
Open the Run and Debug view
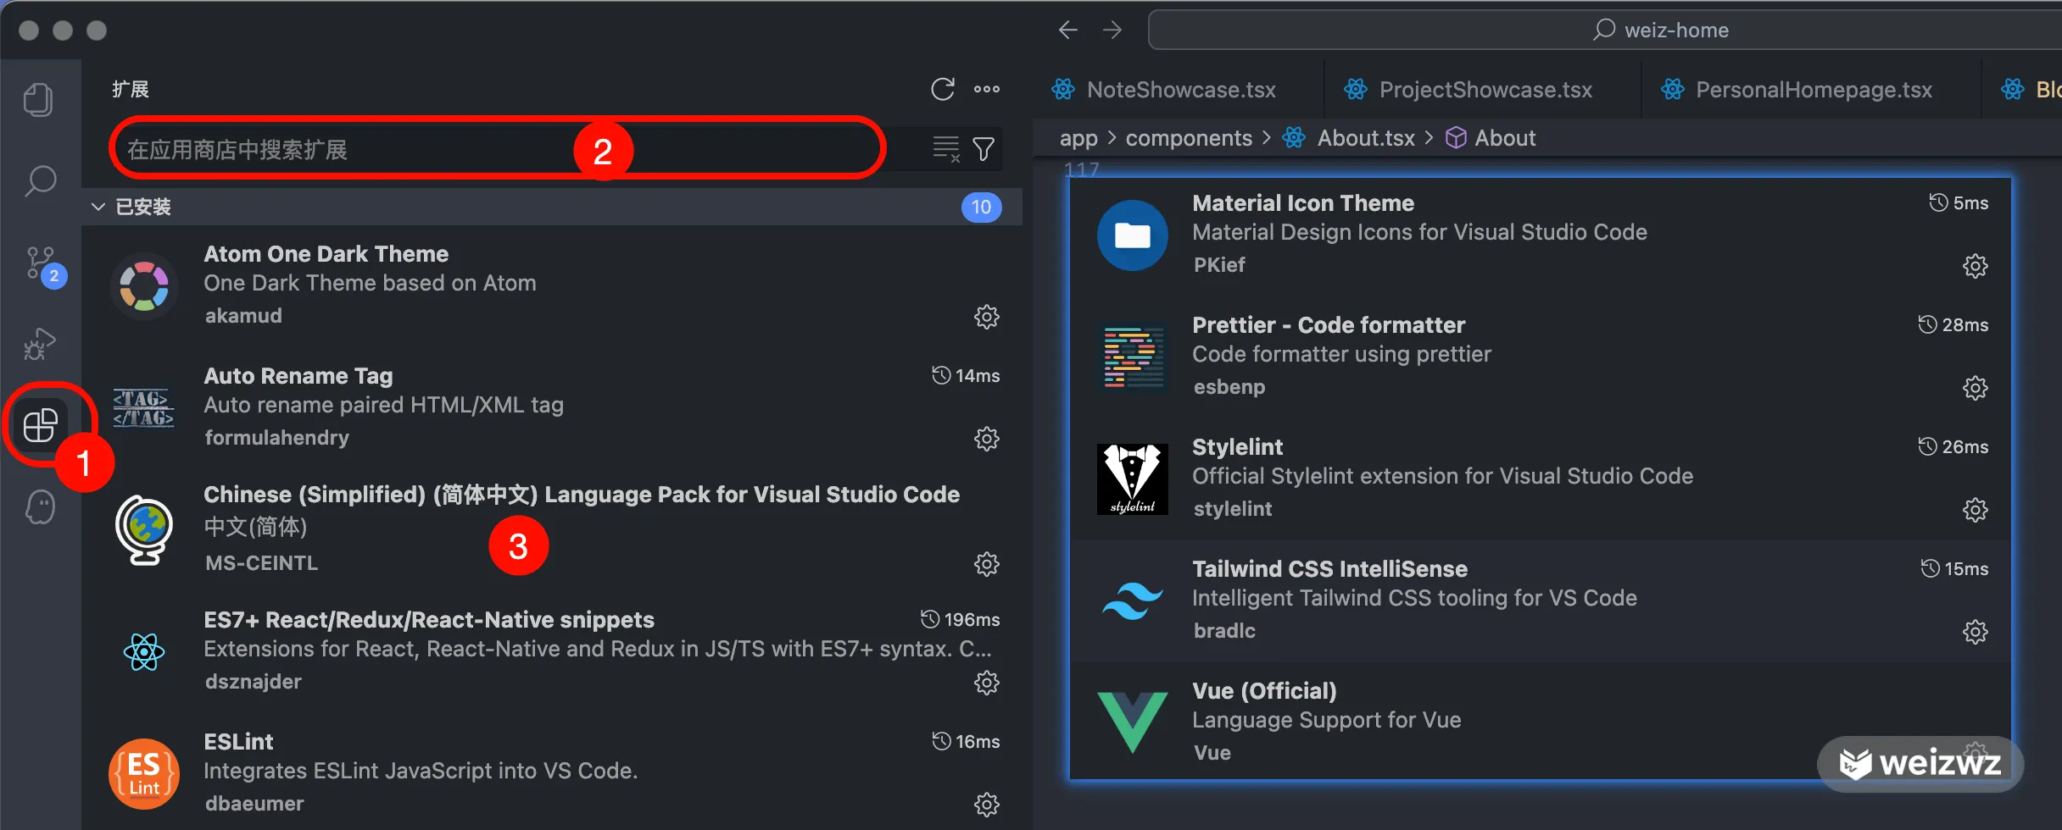coord(39,344)
